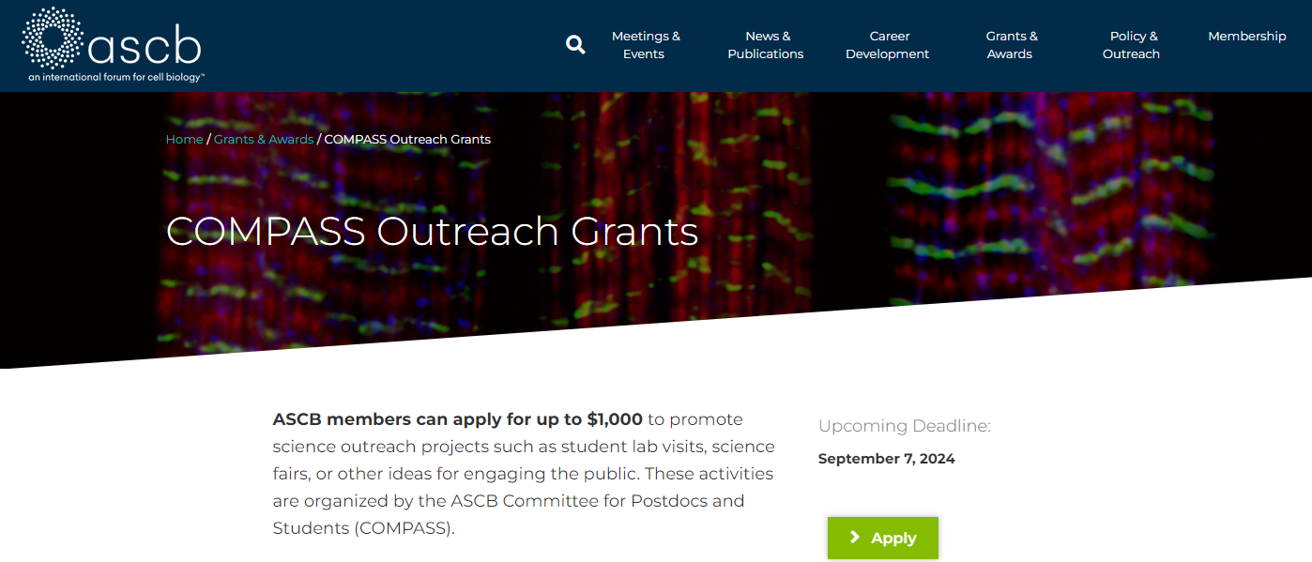The height and width of the screenshot is (562, 1312).
Task: Open the News & Publications menu
Action: pyautogui.click(x=766, y=44)
